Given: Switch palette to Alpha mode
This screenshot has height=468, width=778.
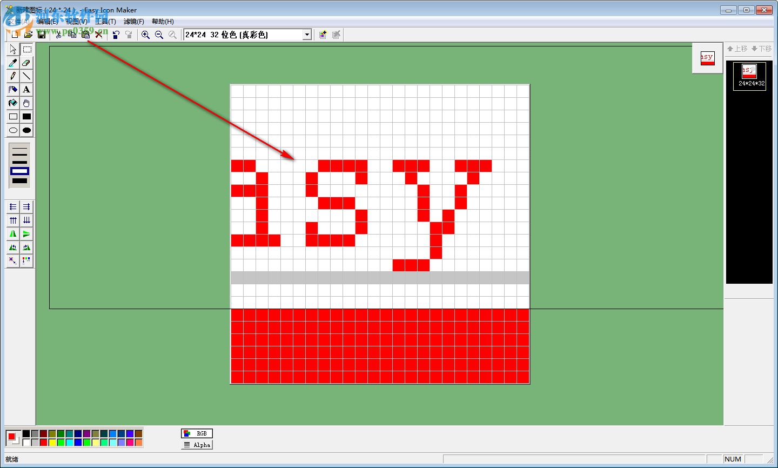Looking at the screenshot, I should coord(197,445).
